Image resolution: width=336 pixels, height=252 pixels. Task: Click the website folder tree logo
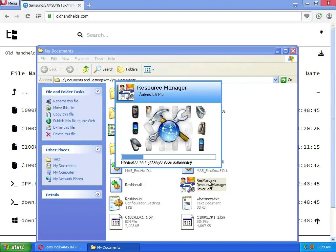pyautogui.click(x=11, y=35)
